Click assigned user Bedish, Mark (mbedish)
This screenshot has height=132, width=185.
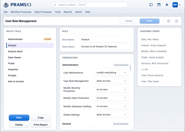154,51
